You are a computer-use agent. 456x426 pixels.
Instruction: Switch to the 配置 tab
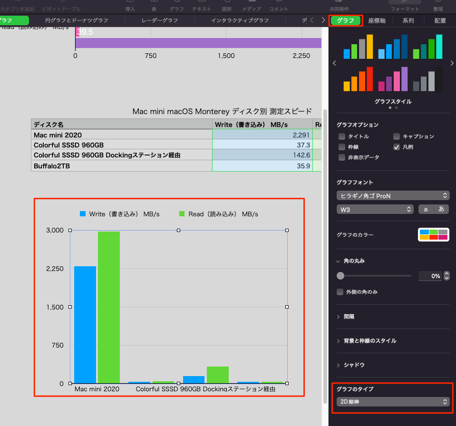tap(440, 20)
